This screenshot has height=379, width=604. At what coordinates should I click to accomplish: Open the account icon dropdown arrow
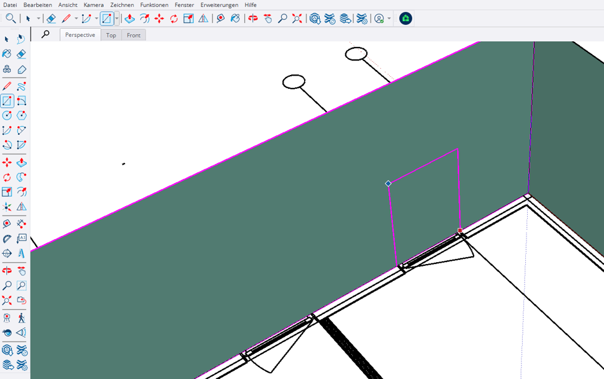(389, 19)
